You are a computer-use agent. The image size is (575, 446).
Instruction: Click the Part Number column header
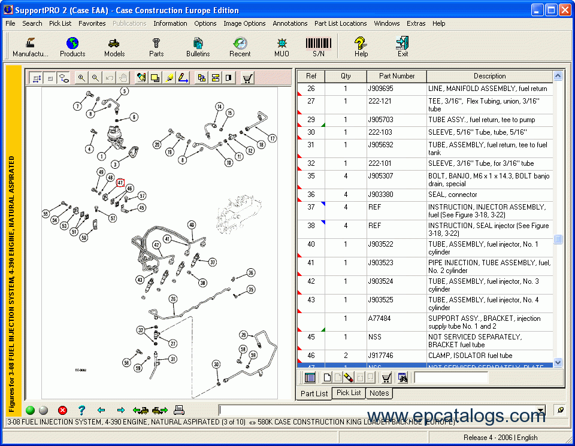click(397, 76)
